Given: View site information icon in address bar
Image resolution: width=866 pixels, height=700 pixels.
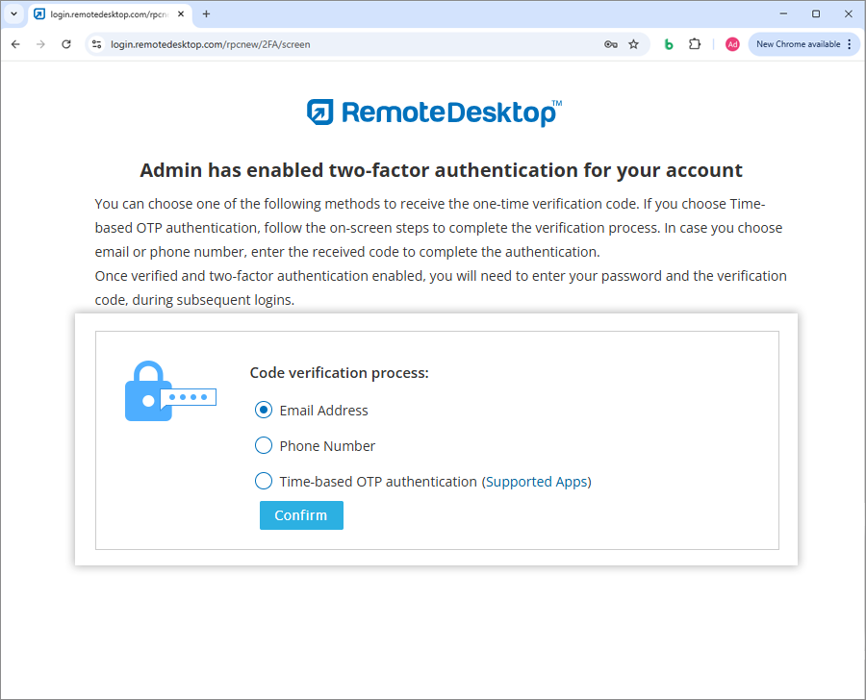Looking at the screenshot, I should tap(96, 44).
